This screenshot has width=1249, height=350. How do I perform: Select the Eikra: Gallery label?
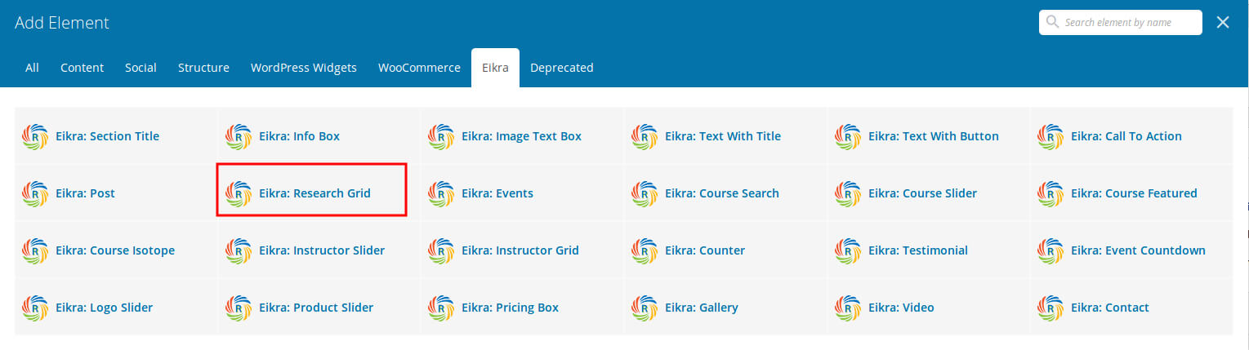[x=702, y=308]
